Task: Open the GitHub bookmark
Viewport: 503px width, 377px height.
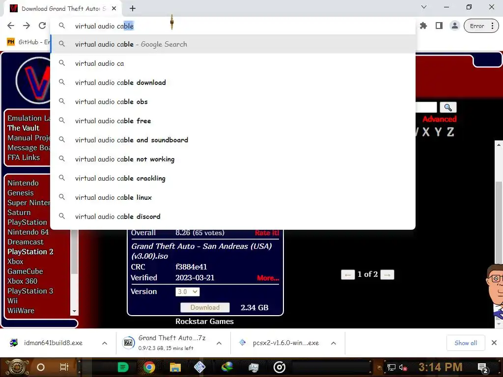Action: 28,42
